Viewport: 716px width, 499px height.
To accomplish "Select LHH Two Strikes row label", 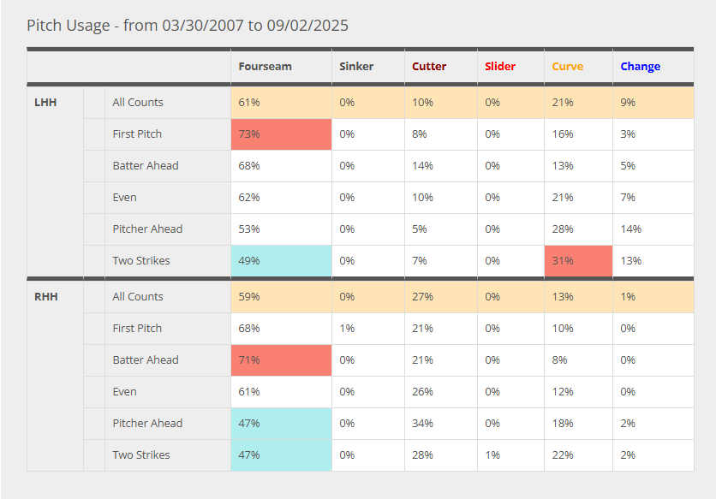I will (x=141, y=261).
